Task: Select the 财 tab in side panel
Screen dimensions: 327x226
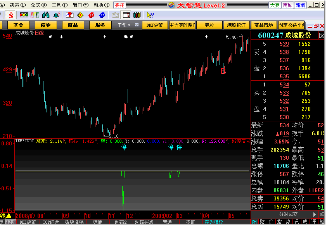Action: click(262, 222)
